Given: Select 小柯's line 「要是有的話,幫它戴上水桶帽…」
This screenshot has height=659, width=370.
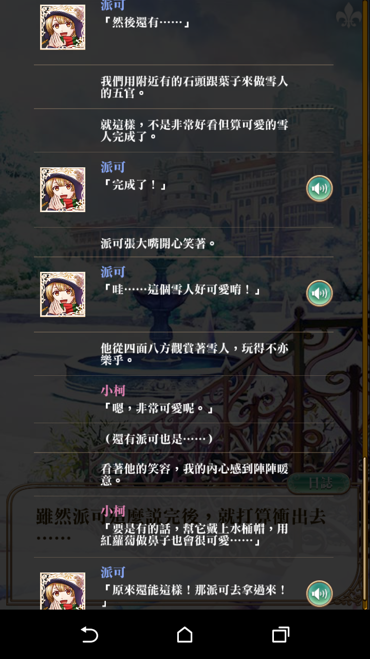Looking at the screenshot, I should tap(183, 527).
